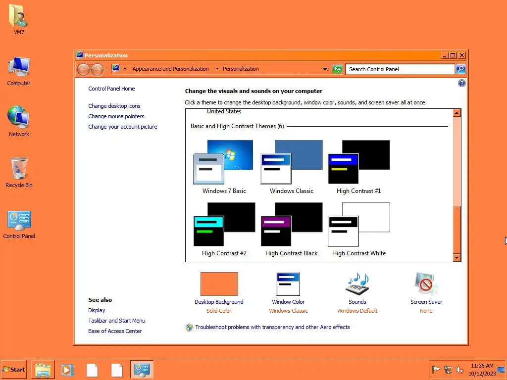Open Ease of Access Center link
The image size is (507, 380).
(115, 331)
